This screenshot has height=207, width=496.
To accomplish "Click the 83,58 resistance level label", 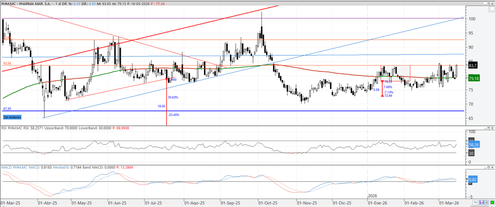I will (x=7, y=64).
